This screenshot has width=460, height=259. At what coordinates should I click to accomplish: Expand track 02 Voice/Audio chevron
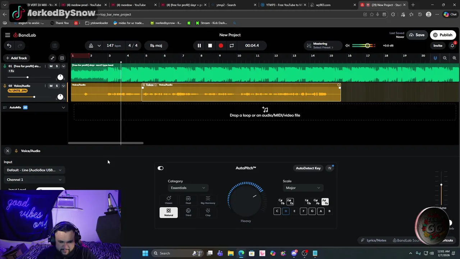pos(63,86)
